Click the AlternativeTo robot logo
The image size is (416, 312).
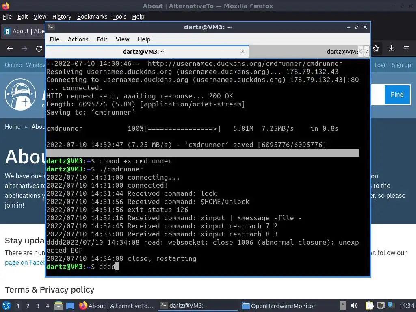[20, 94]
